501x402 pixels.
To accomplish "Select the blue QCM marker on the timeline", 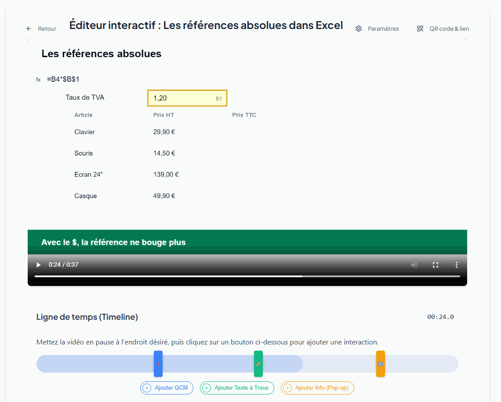I will pyautogui.click(x=158, y=364).
